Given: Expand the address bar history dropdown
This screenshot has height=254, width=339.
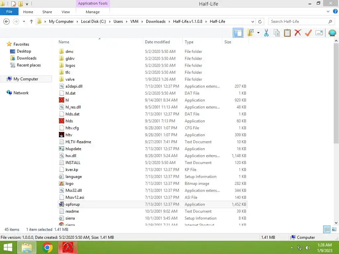Looking at the screenshot, I should tap(253, 21).
